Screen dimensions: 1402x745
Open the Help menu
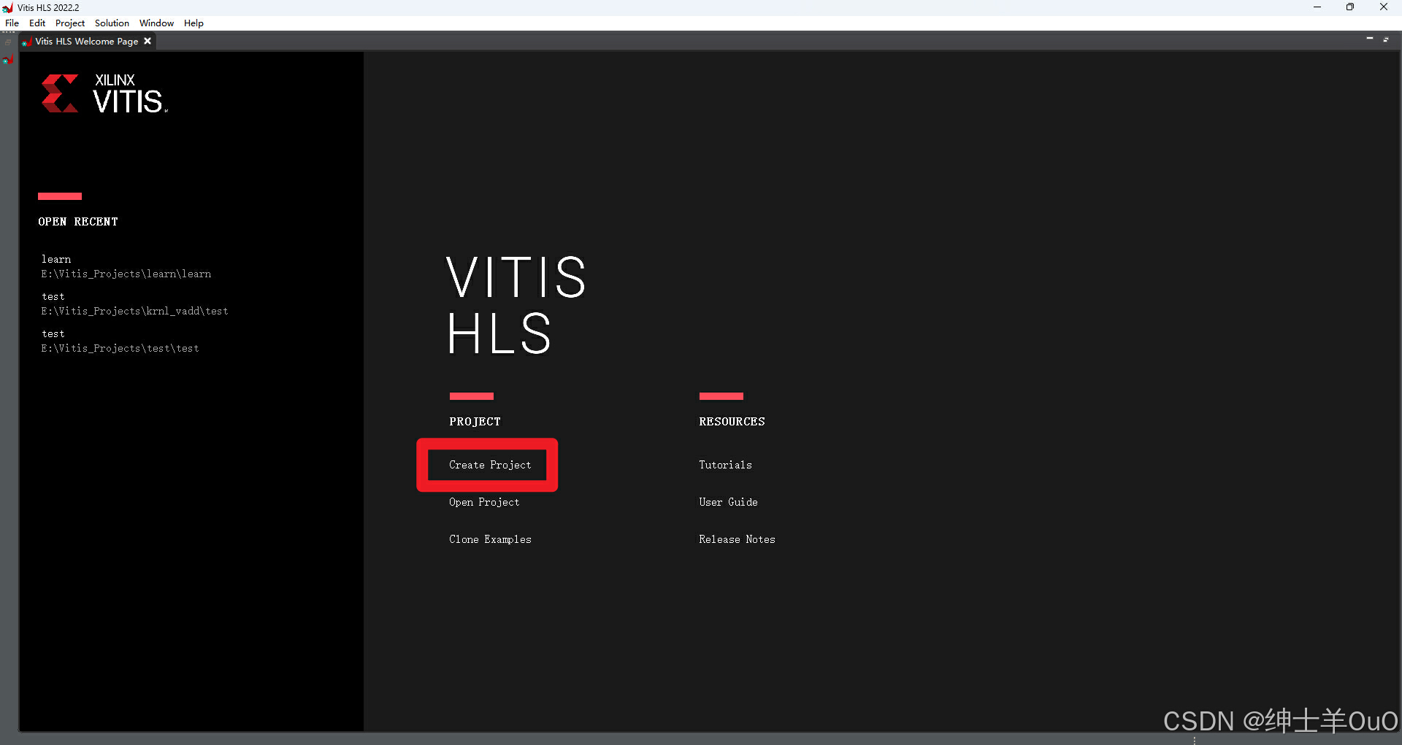pos(194,23)
